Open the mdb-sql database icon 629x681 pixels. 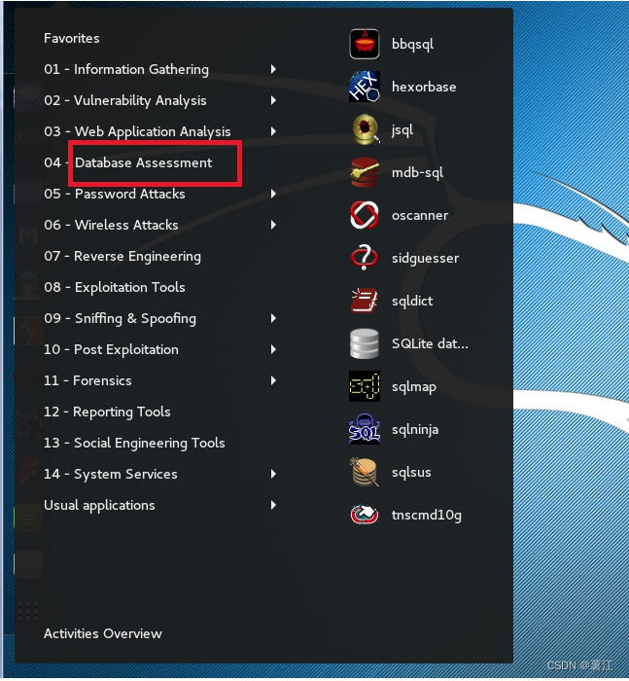pyautogui.click(x=365, y=172)
